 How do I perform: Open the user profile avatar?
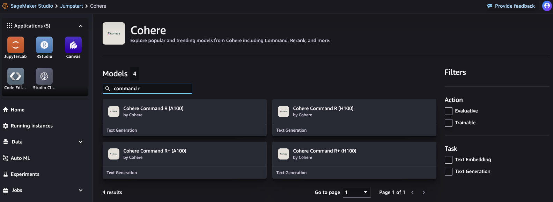coord(547,6)
